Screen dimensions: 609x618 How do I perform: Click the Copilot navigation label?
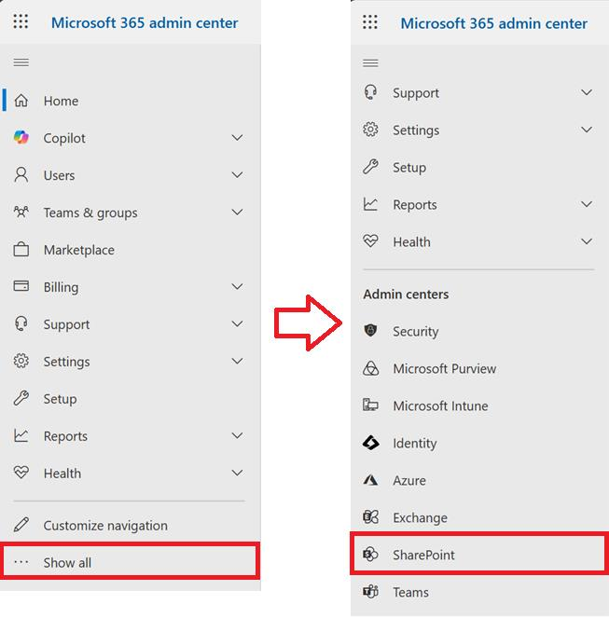tap(64, 138)
